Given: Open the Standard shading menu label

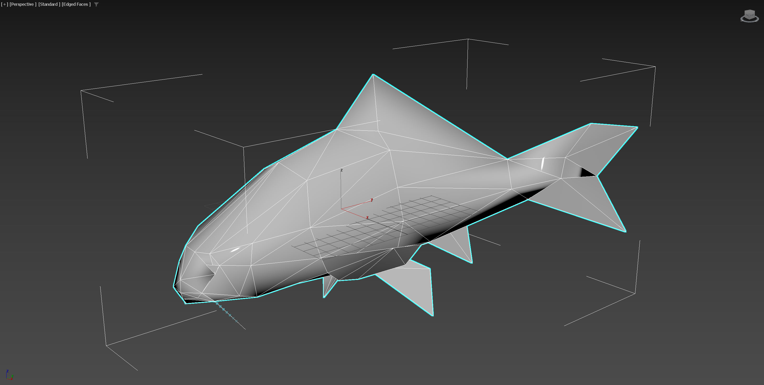Looking at the screenshot, I should [49, 4].
